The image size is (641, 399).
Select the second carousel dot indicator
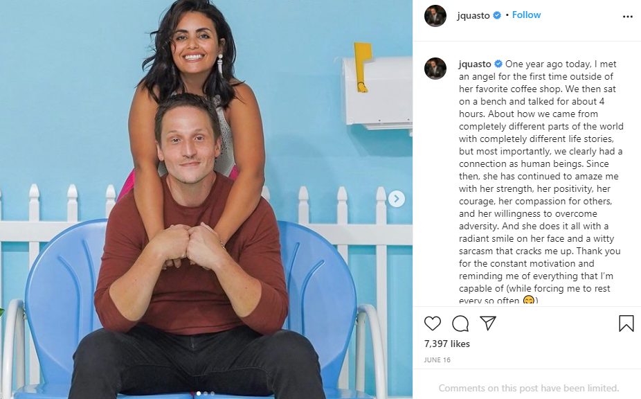[206, 393]
